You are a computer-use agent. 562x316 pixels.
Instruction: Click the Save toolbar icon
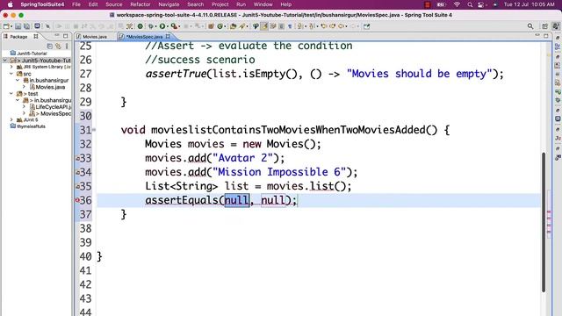coord(18,26)
